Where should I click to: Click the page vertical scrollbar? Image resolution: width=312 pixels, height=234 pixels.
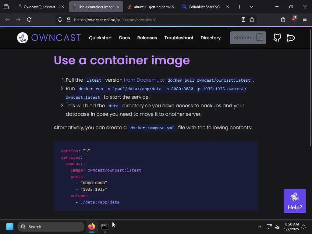pyautogui.click(x=310, y=87)
